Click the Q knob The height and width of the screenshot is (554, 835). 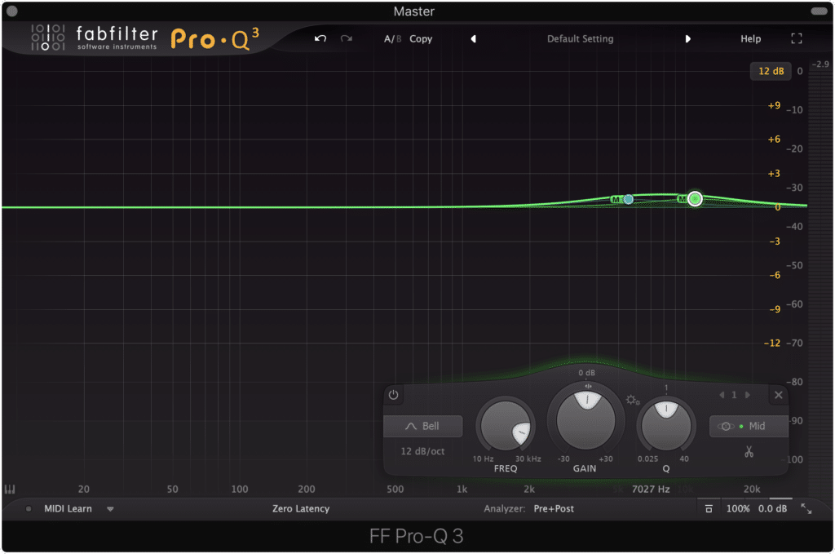click(x=665, y=426)
